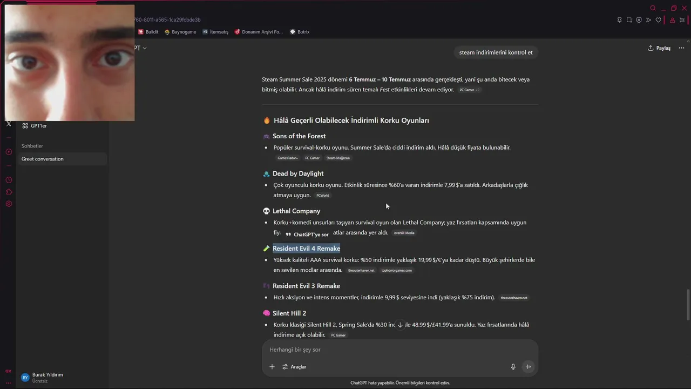Open GPT'ler in ChatGPT sidebar
The height and width of the screenshot is (389, 691).
(x=62, y=126)
